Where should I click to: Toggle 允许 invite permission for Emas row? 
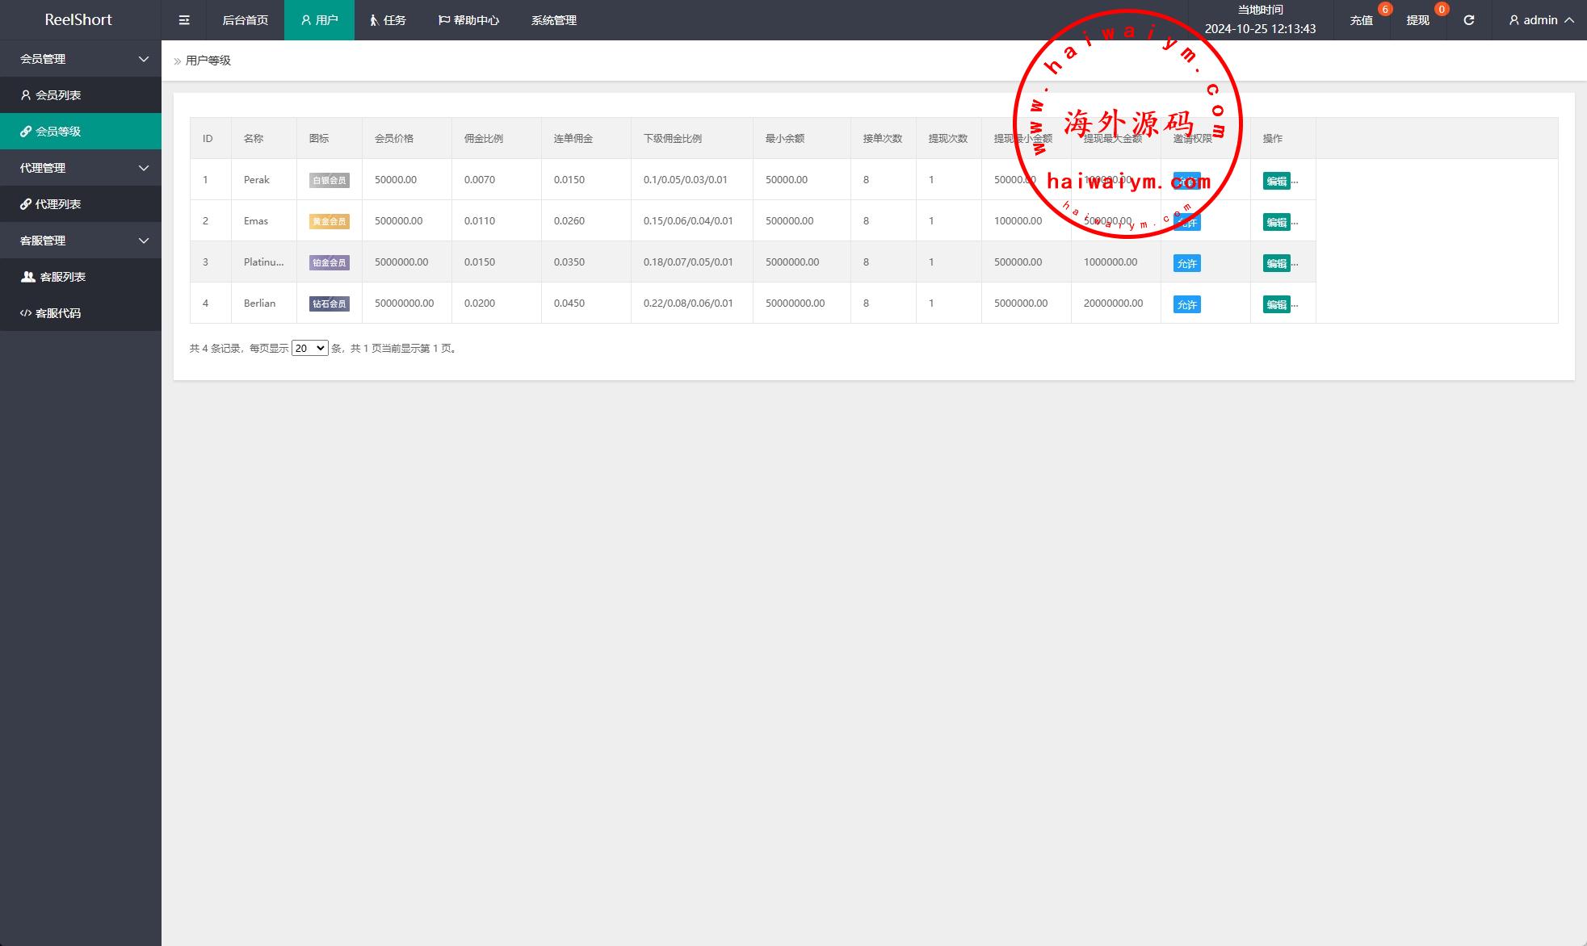click(x=1186, y=222)
